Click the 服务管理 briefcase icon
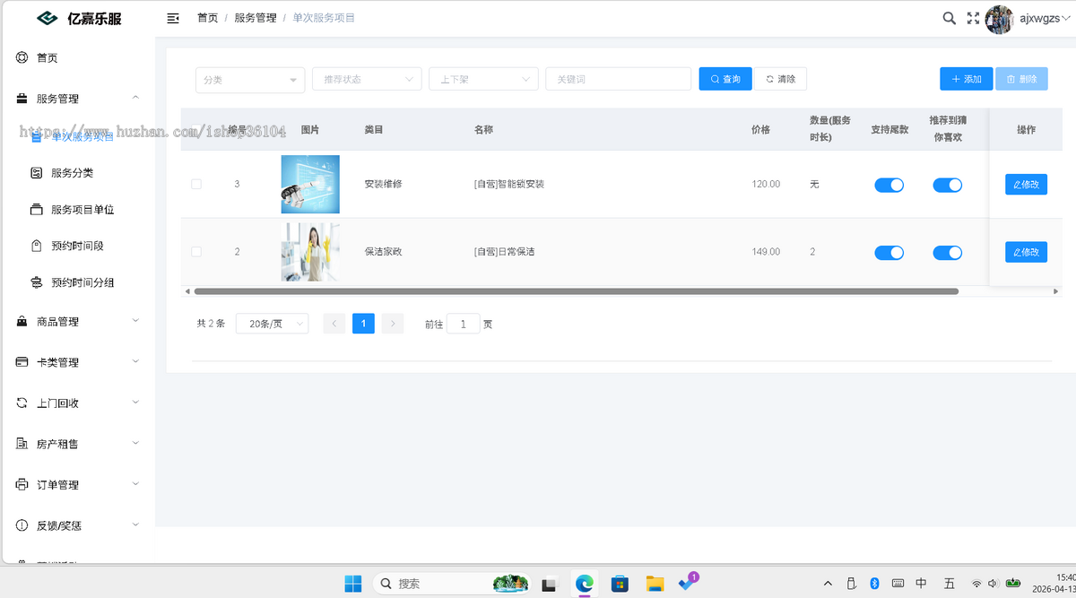 click(22, 99)
